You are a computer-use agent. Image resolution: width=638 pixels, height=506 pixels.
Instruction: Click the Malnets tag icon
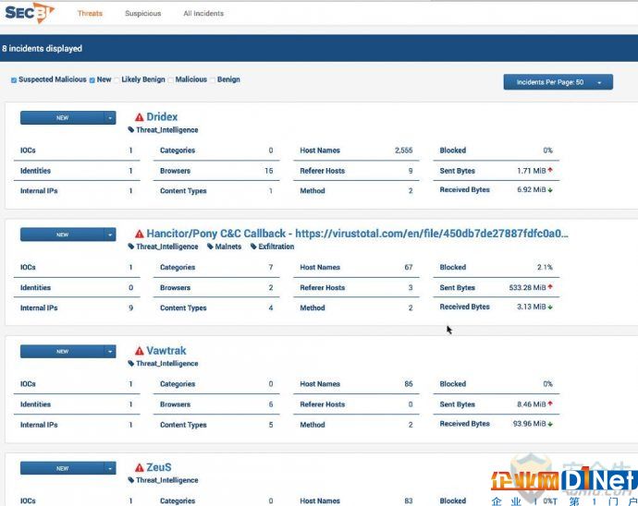[x=210, y=247]
